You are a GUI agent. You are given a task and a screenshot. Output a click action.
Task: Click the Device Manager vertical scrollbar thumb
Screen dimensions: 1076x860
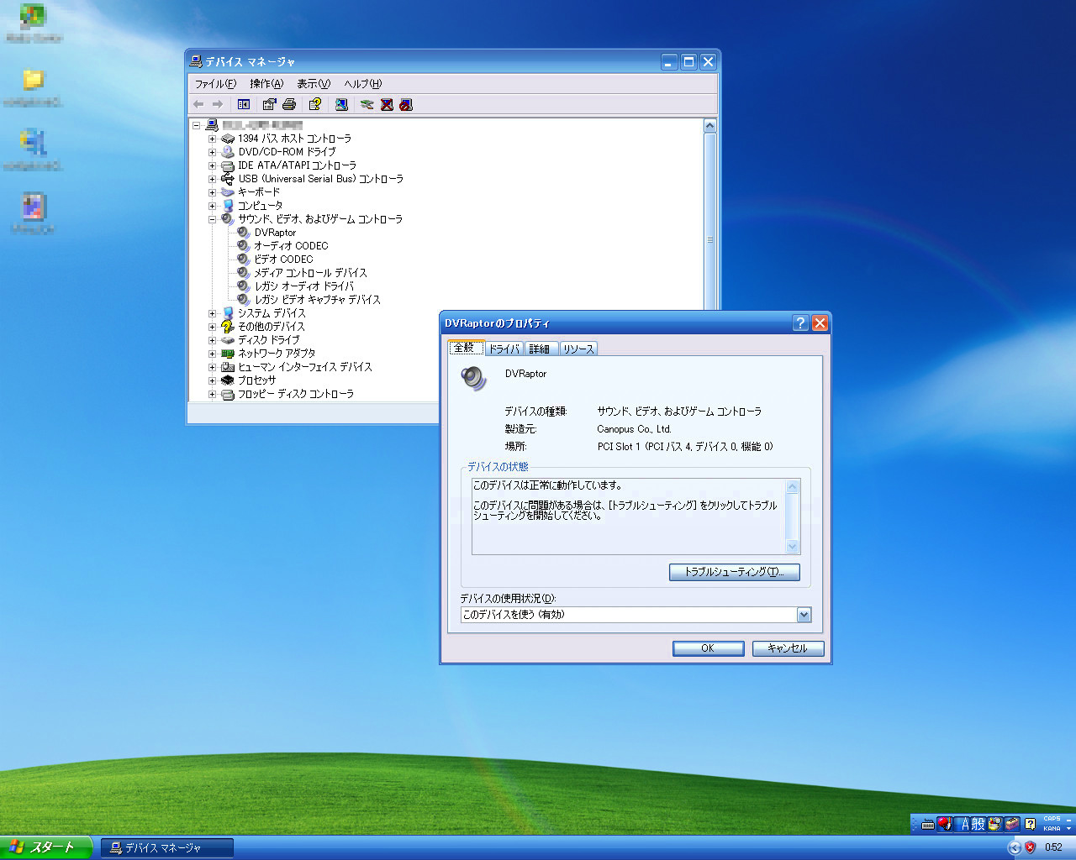pyautogui.click(x=709, y=239)
